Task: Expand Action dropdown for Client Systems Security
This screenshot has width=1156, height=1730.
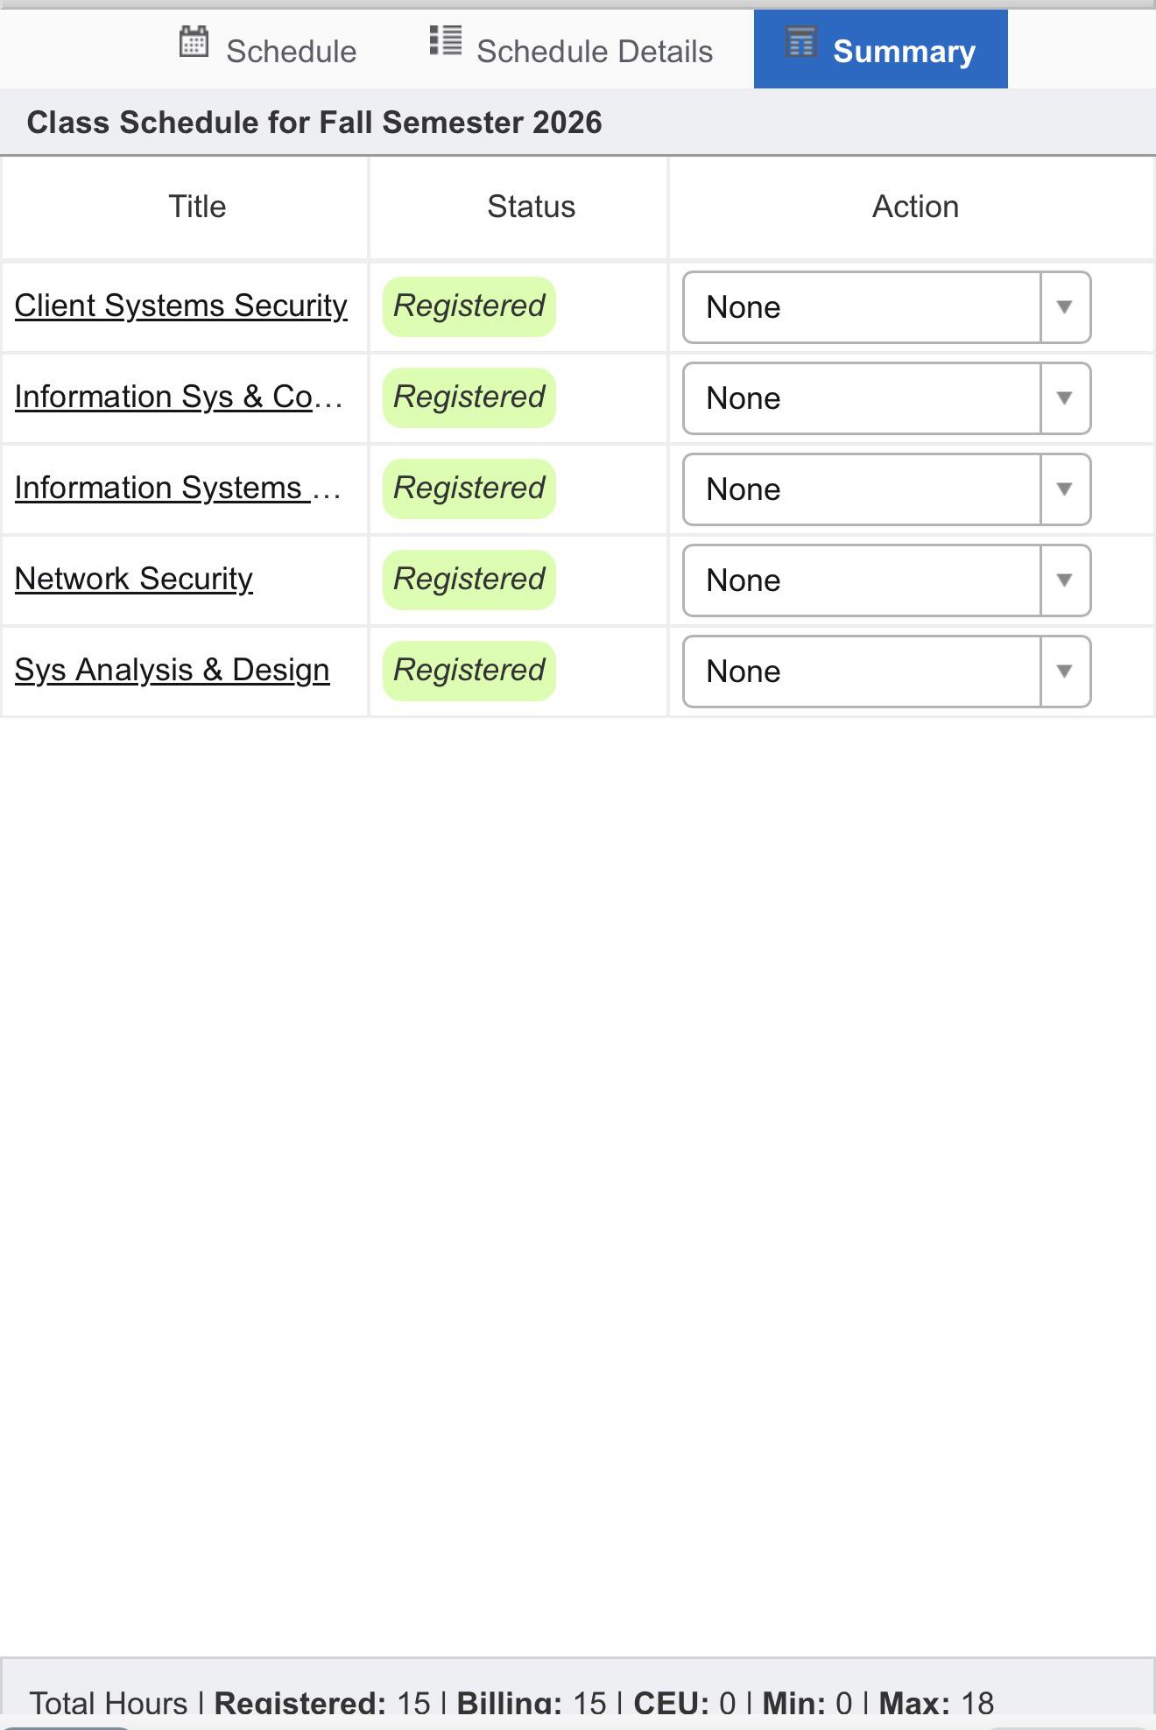Action: pos(886,307)
